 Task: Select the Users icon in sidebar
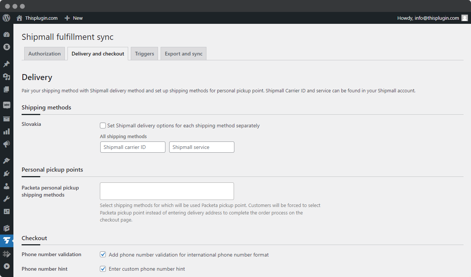(x=6, y=186)
